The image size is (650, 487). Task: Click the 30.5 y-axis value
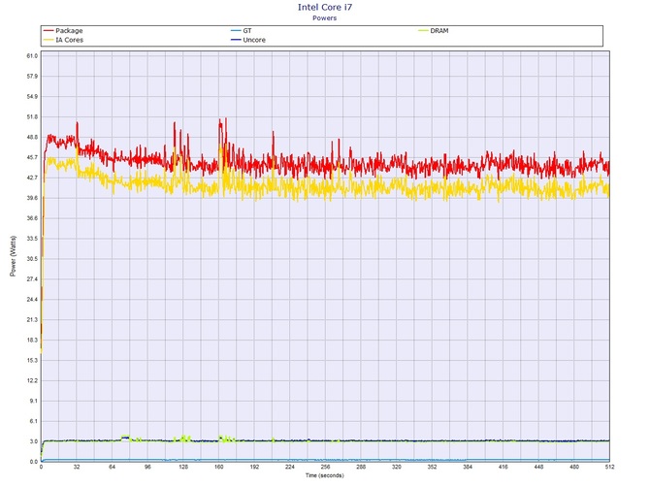pos(32,259)
